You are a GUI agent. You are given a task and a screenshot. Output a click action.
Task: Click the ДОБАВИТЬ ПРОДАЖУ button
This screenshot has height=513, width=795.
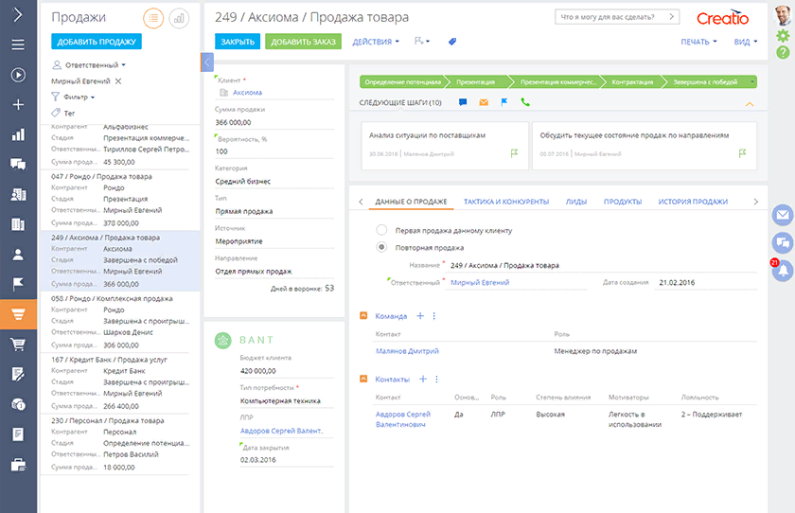[96, 42]
